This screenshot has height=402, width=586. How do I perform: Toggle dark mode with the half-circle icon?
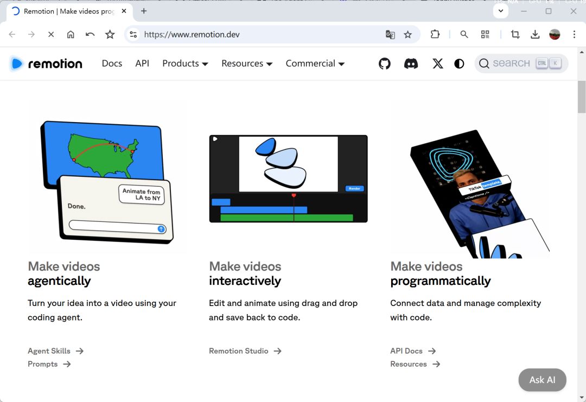(460, 63)
